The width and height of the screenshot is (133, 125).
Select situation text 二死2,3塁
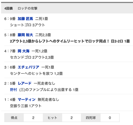click(x=43, y=35)
